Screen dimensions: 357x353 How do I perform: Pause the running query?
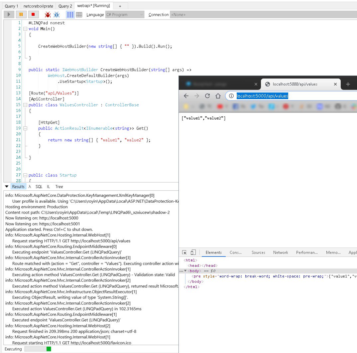pos(21,15)
